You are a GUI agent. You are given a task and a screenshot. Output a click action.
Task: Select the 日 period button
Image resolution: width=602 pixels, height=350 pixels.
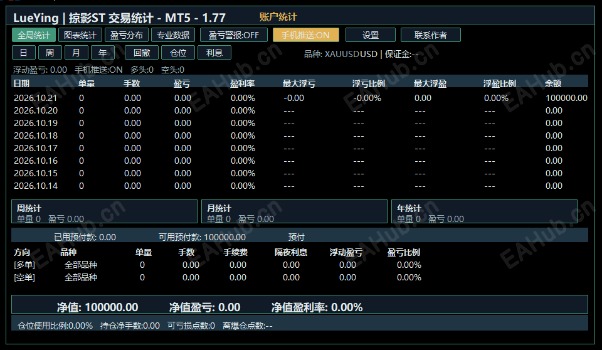(x=24, y=53)
